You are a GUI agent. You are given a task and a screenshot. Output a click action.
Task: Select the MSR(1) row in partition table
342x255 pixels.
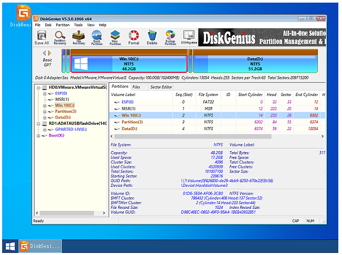(x=217, y=109)
